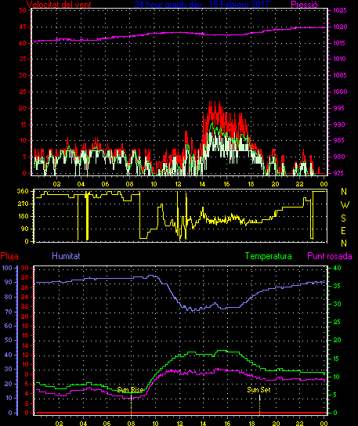
Task: Click the 30 rain axis value
Action: [25, 268]
